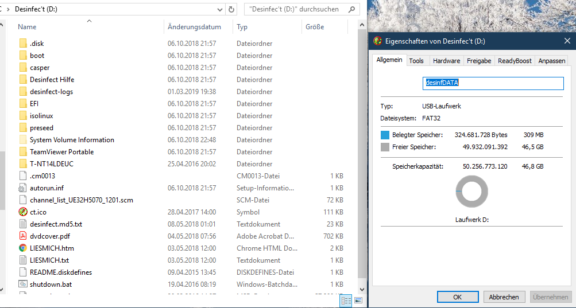Click the README.diskdefines file icon
This screenshot has height=308, width=576.
[x=23, y=272]
